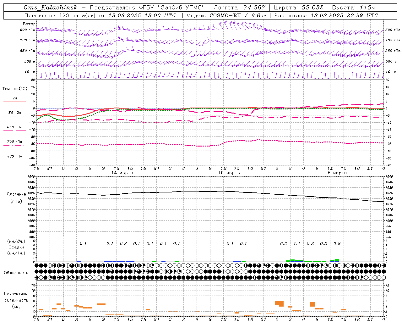Click the '14 марта' date label

tap(122, 173)
